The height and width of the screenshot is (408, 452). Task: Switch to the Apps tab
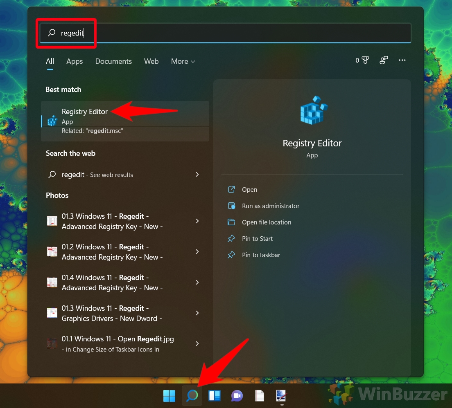click(75, 61)
